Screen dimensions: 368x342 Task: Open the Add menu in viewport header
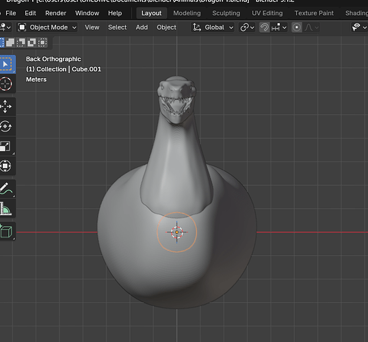[142, 27]
